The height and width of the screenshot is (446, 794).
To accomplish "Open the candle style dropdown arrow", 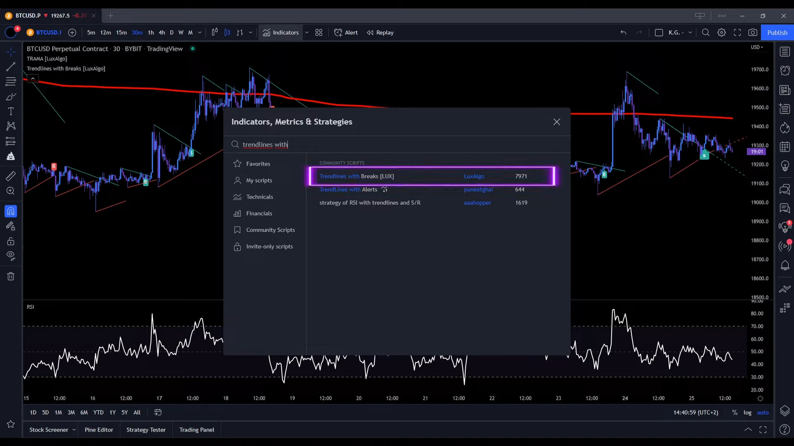I will tap(251, 32).
